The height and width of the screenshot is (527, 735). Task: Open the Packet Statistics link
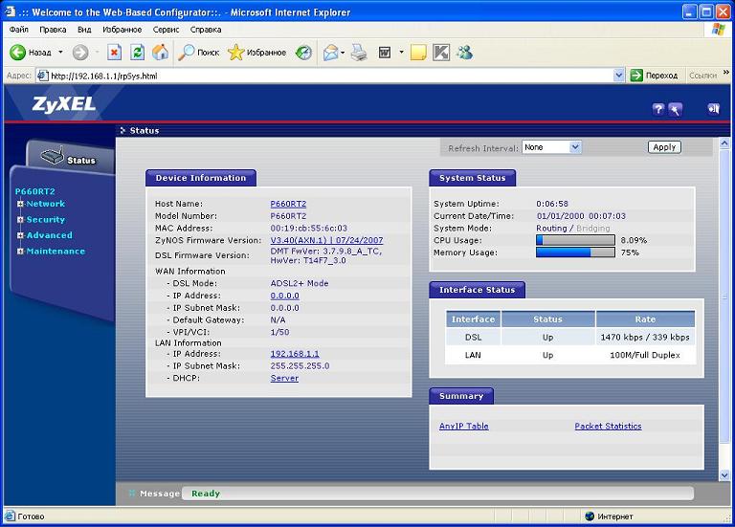608,427
